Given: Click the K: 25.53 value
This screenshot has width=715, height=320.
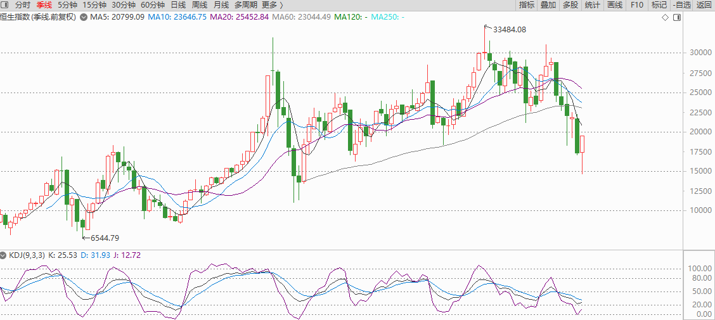Looking at the screenshot, I should tap(62, 256).
